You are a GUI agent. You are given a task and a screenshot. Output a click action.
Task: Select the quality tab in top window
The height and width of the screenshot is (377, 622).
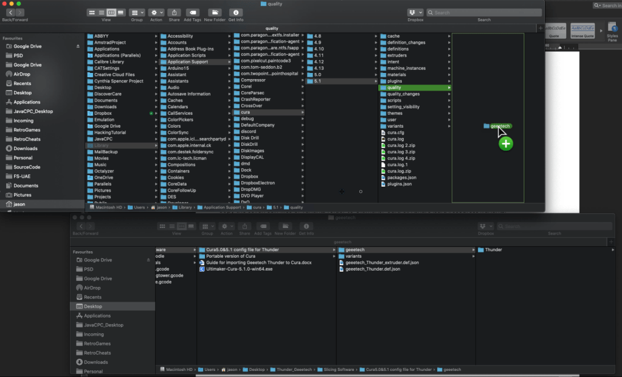click(272, 28)
